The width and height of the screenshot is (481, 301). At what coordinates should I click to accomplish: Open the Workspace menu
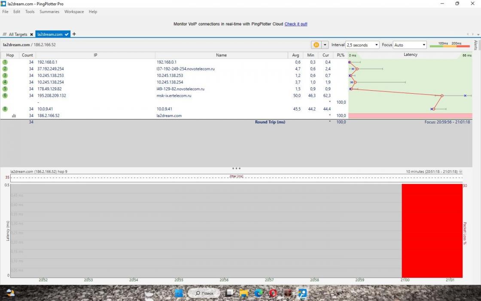[74, 12]
